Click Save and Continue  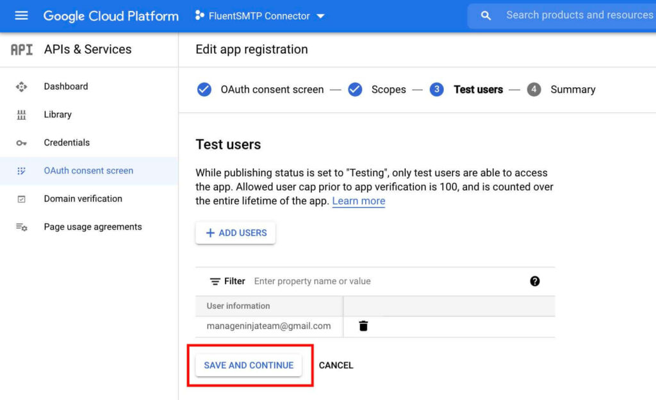249,365
